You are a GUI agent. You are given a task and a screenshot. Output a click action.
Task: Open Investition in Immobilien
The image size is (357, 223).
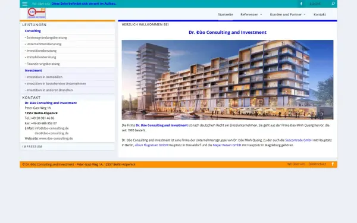[44, 77]
